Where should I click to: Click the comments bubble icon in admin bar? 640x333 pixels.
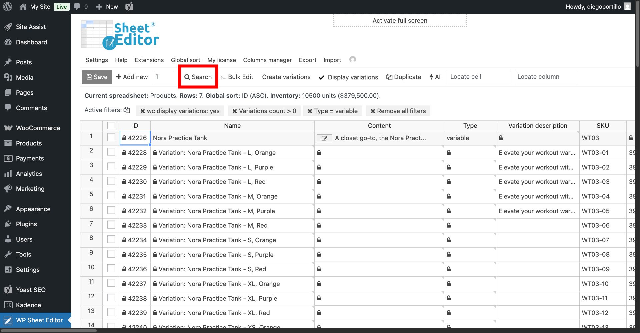click(77, 7)
